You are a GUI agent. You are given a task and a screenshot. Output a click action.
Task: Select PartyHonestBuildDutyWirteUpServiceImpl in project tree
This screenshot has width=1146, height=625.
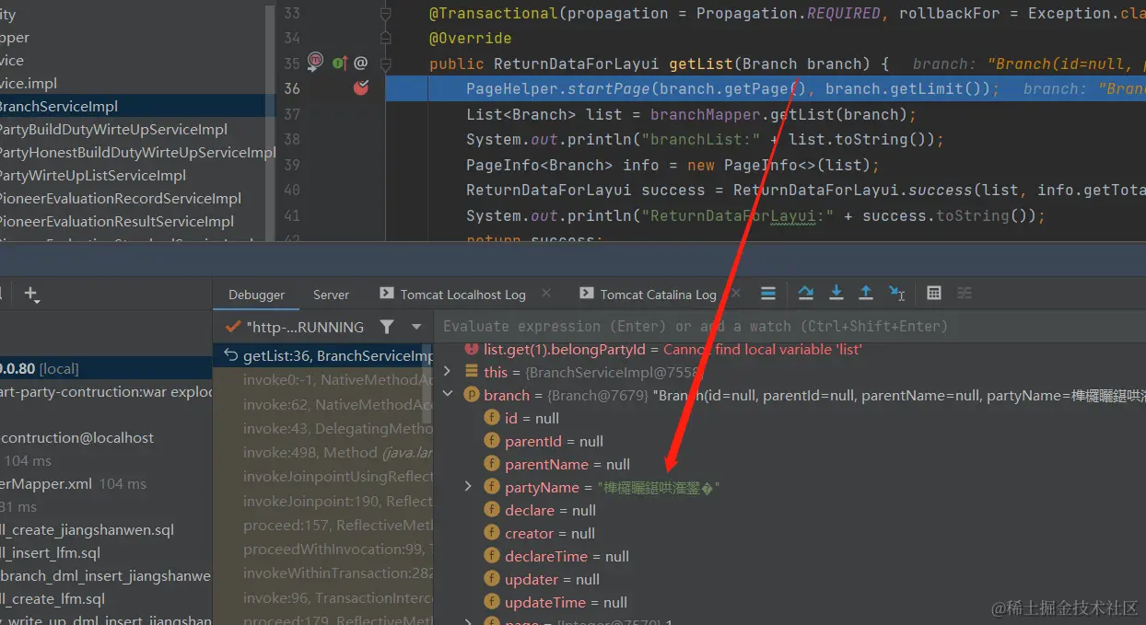click(137, 153)
